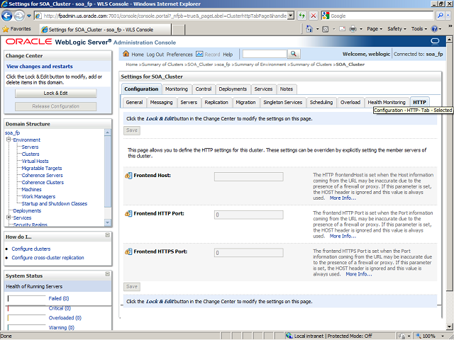Click the Frontend HTTP Port info icon
The image size is (454, 340).
coord(128,214)
